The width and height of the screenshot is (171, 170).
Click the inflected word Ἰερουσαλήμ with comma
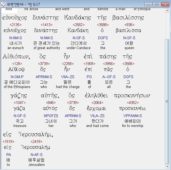pos(36,134)
